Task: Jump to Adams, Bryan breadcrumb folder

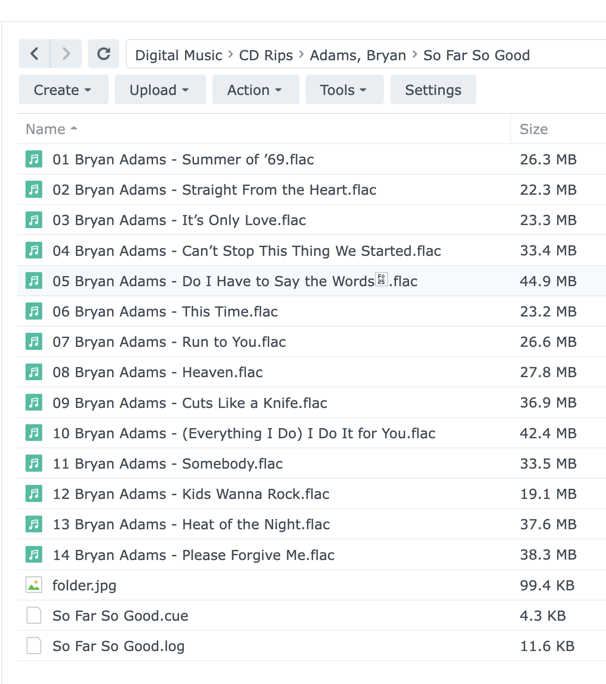Action: tap(358, 55)
